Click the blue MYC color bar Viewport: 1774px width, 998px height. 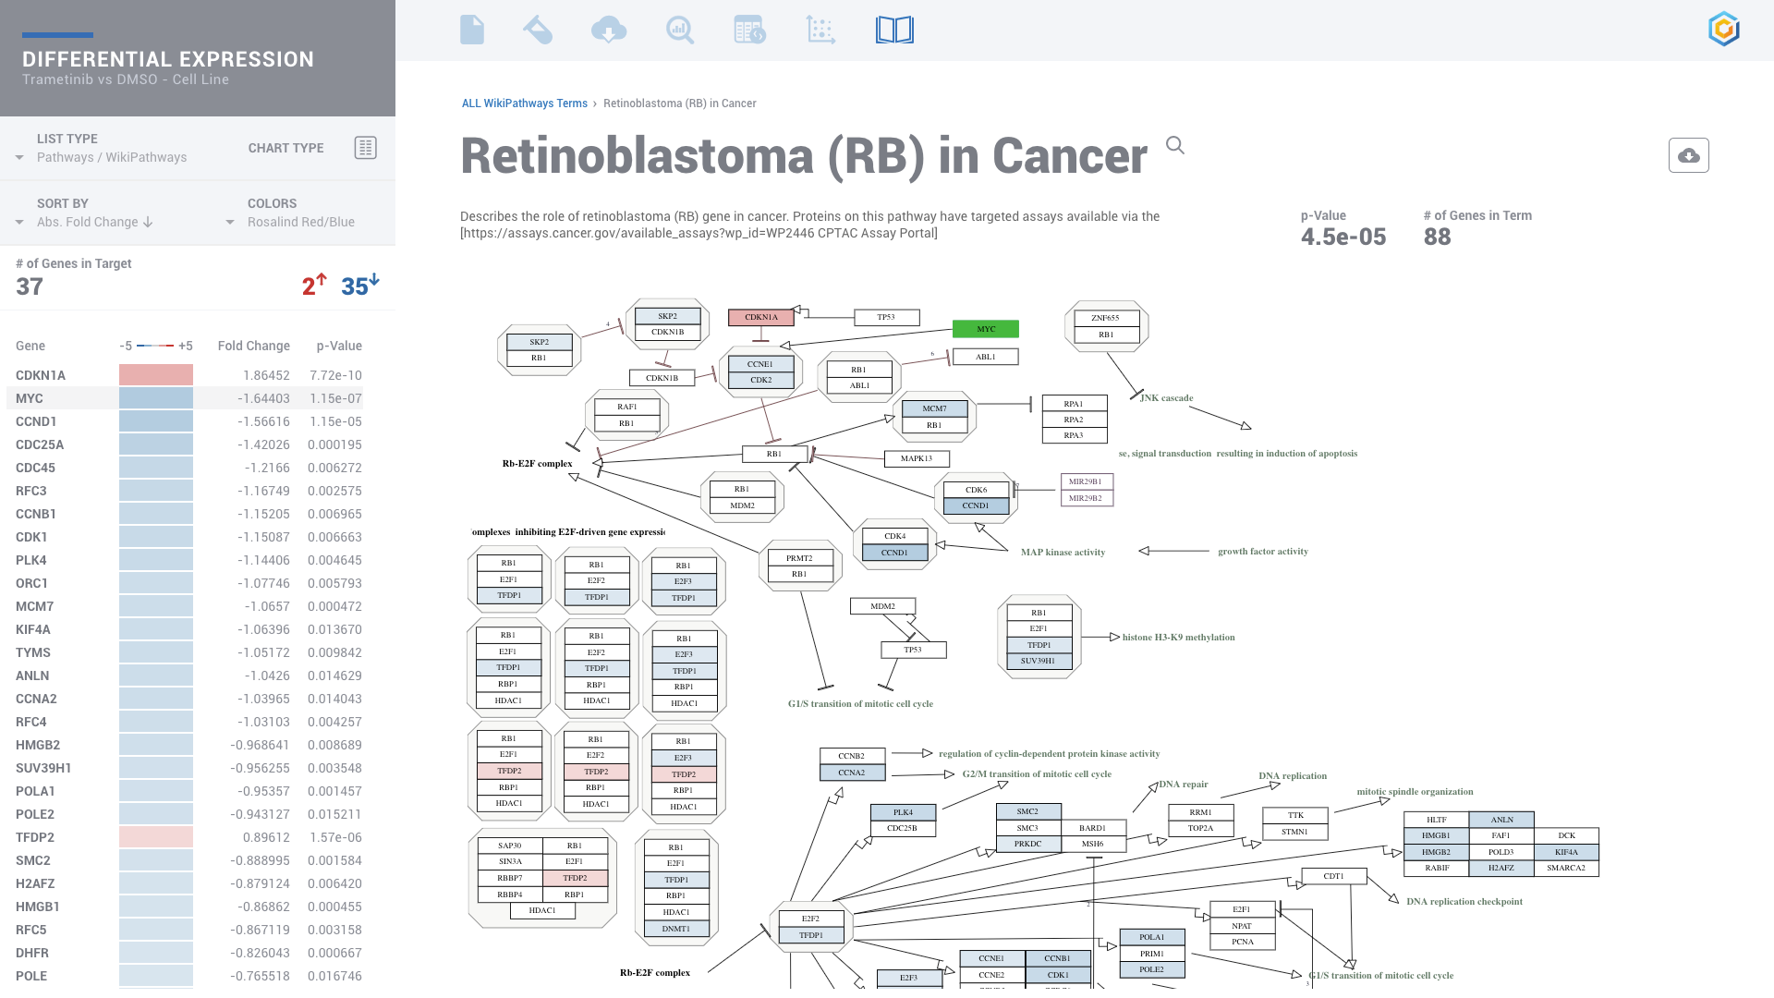pos(156,398)
